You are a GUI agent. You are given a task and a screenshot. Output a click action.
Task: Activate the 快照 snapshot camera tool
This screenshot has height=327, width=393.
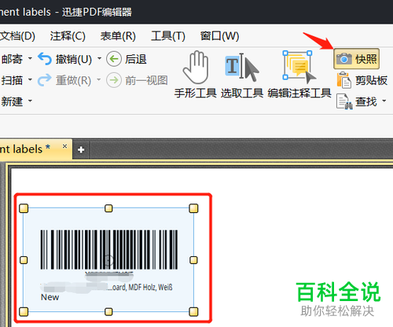(x=356, y=59)
